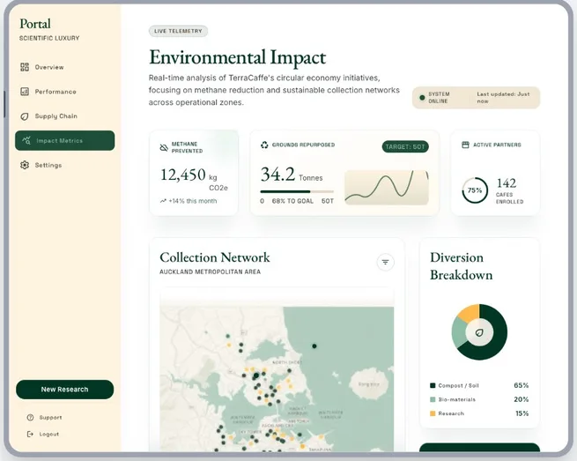The image size is (577, 461).
Task: Open the Collection Network filter button
Action: [385, 262]
